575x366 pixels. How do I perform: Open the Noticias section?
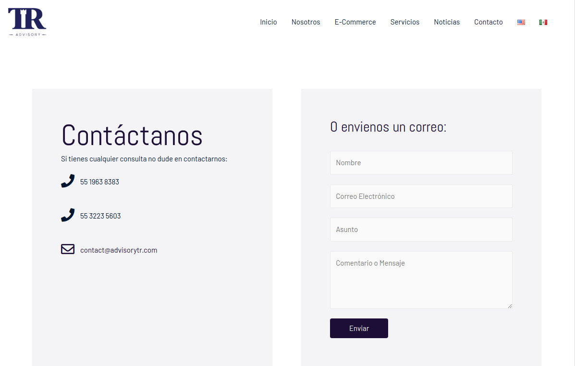click(x=446, y=22)
